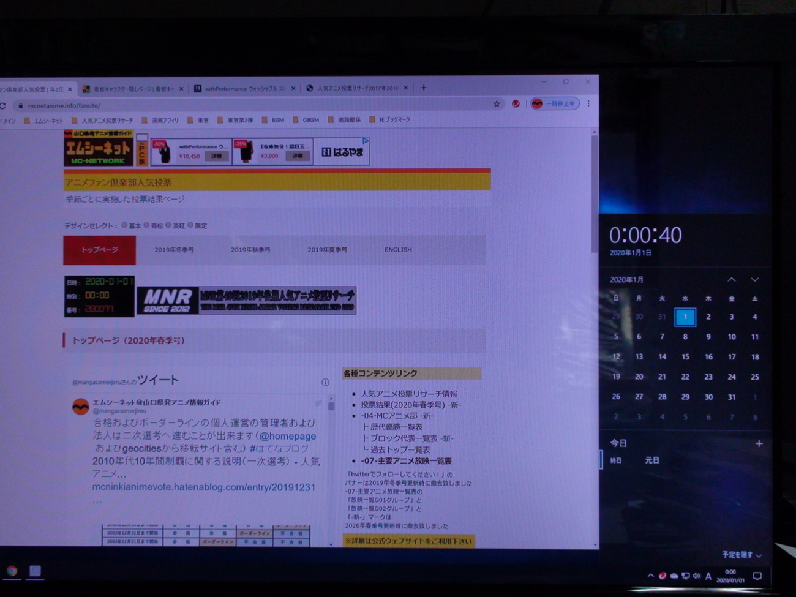Open the 人気アニメ投票リサーチ bookmark folder

click(102, 121)
